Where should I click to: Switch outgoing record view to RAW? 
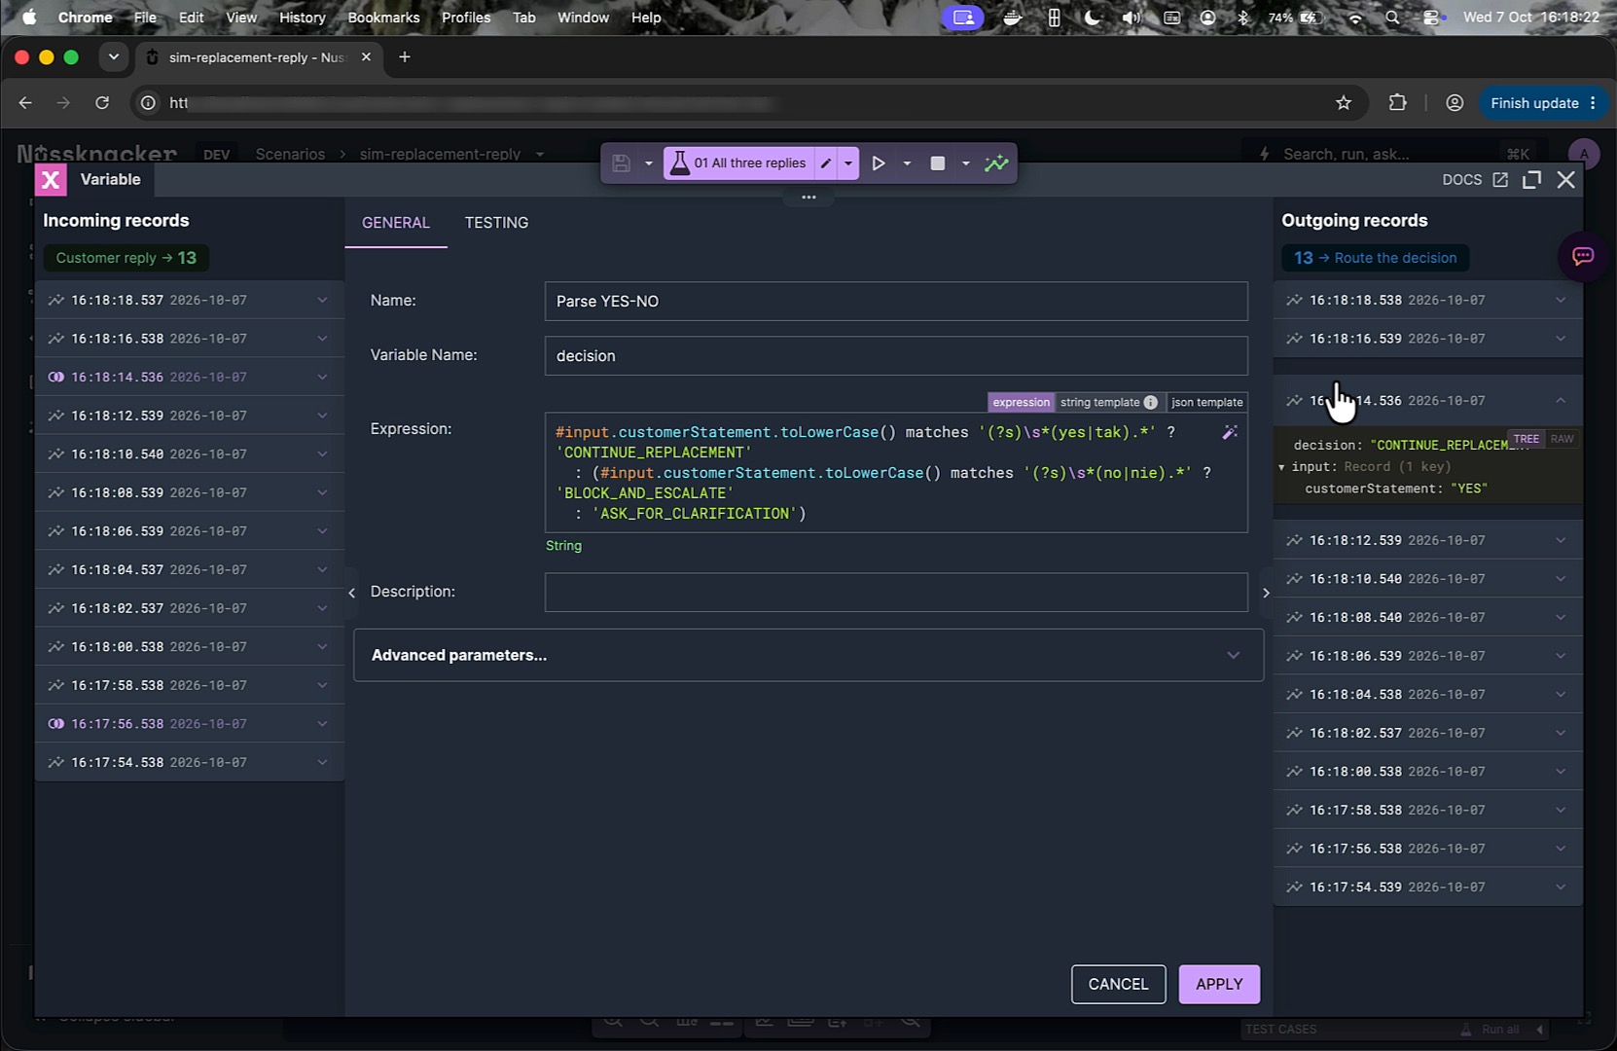pos(1562,439)
